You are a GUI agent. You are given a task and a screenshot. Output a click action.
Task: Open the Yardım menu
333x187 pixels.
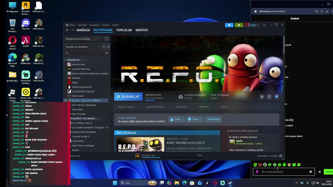[x=115, y=25]
